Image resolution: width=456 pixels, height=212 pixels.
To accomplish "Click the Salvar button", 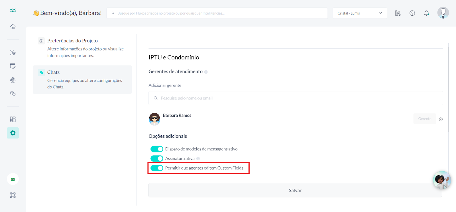I will 295,190.
